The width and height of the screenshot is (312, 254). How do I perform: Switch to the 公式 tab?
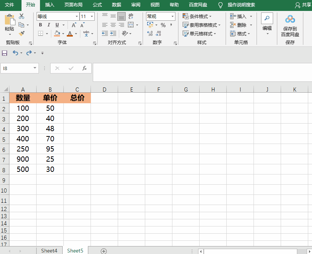97,5
